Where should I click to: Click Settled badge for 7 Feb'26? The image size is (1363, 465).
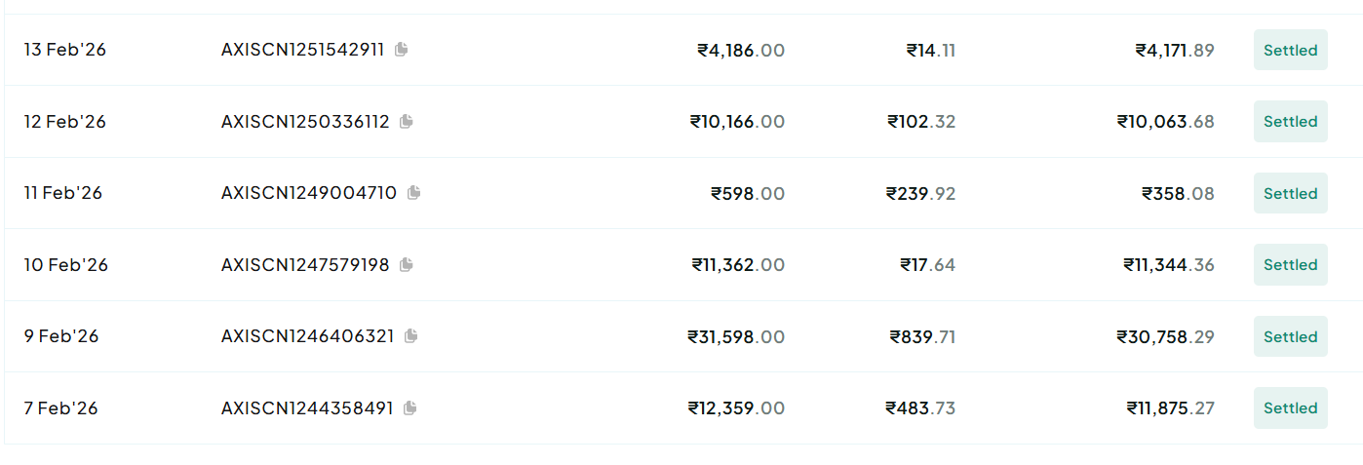1290,407
